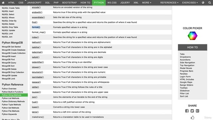
Task: Open the isnumeric() method link
Action: click(x=37, y=72)
